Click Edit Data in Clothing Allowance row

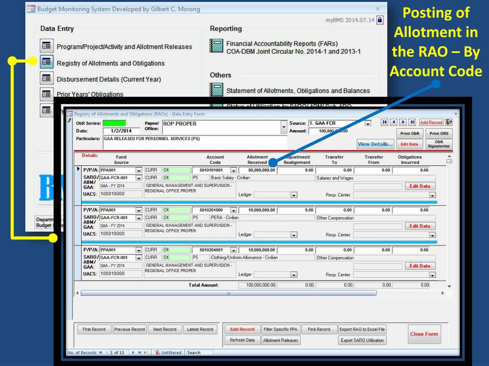pos(420,266)
